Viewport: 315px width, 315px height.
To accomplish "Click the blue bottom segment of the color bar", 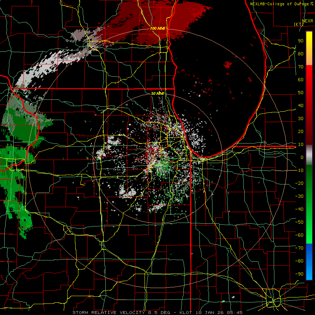I will click(x=309, y=261).
